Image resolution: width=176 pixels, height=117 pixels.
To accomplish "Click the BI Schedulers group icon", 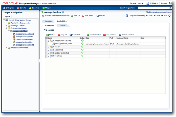I will [x=51, y=50].
